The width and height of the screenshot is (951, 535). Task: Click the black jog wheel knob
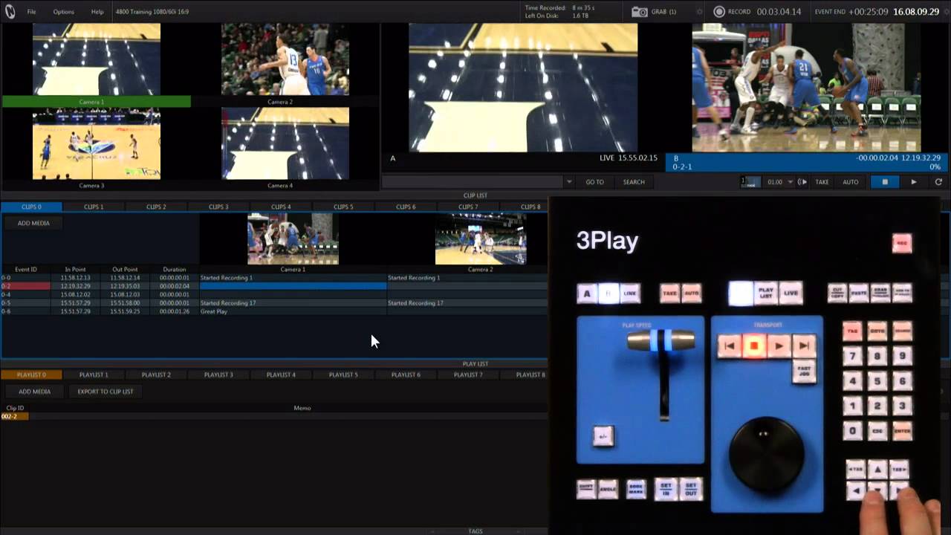pyautogui.click(x=766, y=453)
